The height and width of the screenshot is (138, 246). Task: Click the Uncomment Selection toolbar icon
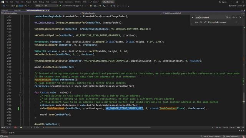coord(114,6)
